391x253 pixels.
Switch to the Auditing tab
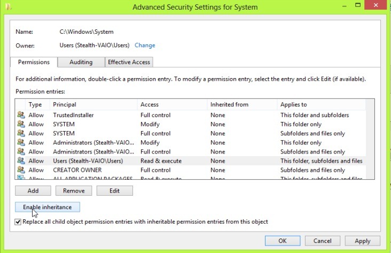(81, 62)
